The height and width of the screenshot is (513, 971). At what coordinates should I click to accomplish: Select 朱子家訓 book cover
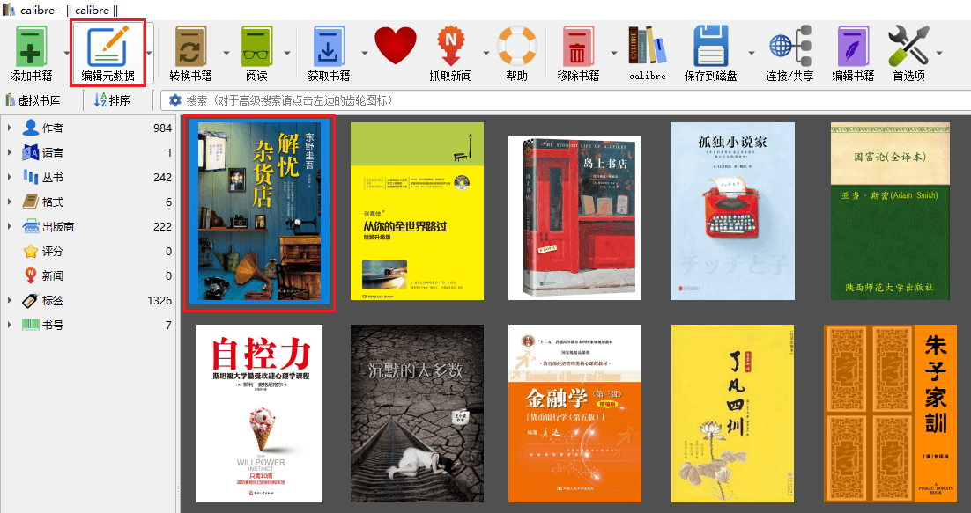890,414
